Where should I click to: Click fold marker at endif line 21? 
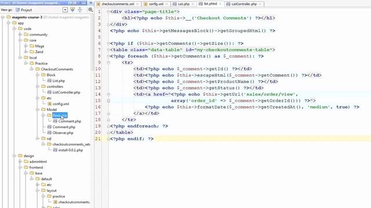(x=108, y=139)
